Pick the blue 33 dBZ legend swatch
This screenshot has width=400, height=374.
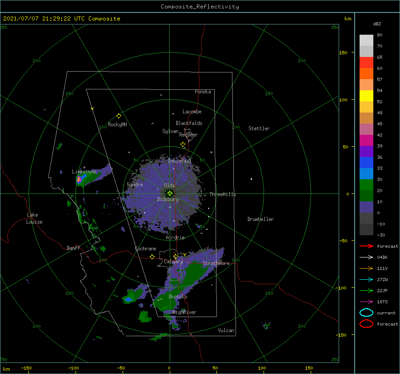tap(366, 162)
